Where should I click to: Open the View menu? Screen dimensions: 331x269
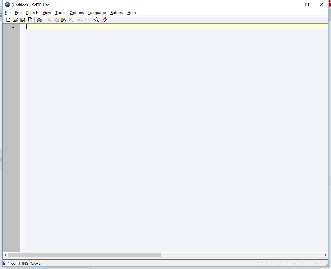coord(47,13)
